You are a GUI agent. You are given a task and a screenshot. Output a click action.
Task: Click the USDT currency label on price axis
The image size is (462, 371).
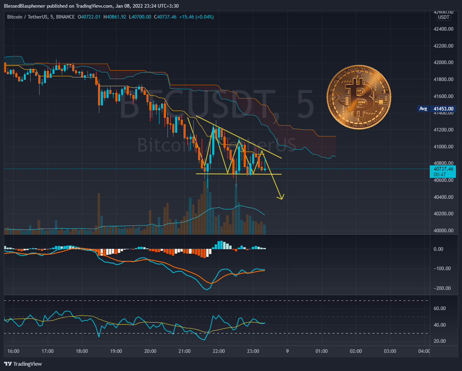point(443,17)
